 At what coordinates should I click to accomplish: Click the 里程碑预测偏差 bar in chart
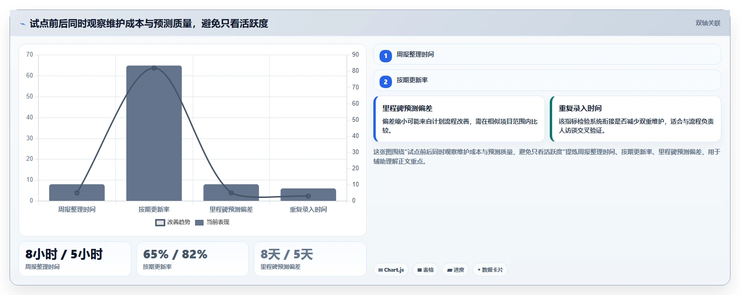[231, 193]
